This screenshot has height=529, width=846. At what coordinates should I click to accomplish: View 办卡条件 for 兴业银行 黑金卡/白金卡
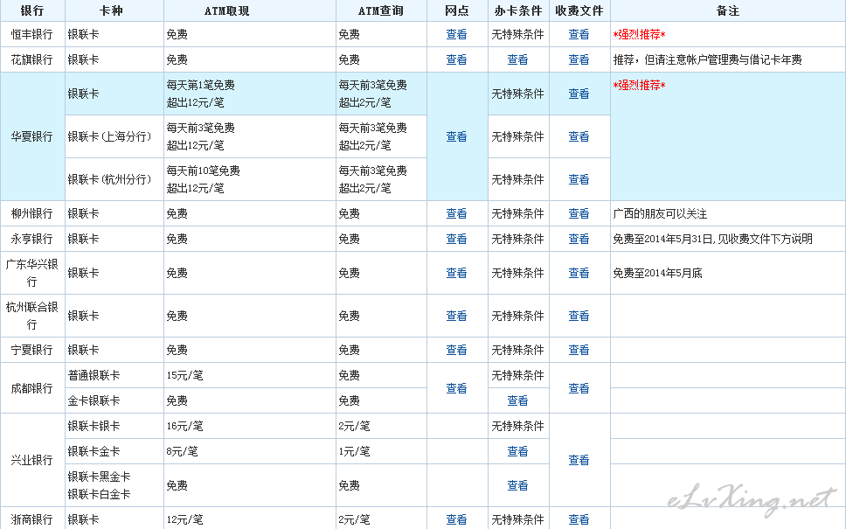517,486
